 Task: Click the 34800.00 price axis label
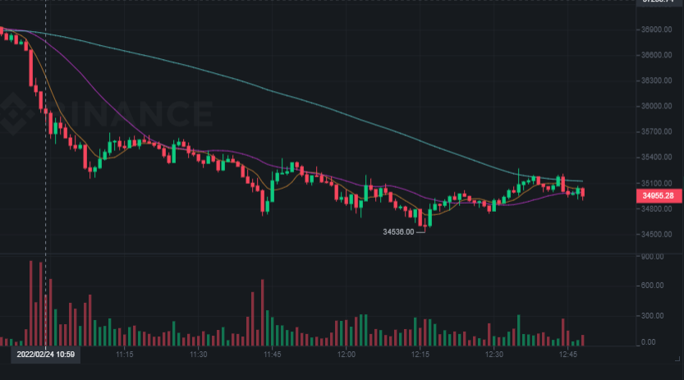tap(657, 208)
